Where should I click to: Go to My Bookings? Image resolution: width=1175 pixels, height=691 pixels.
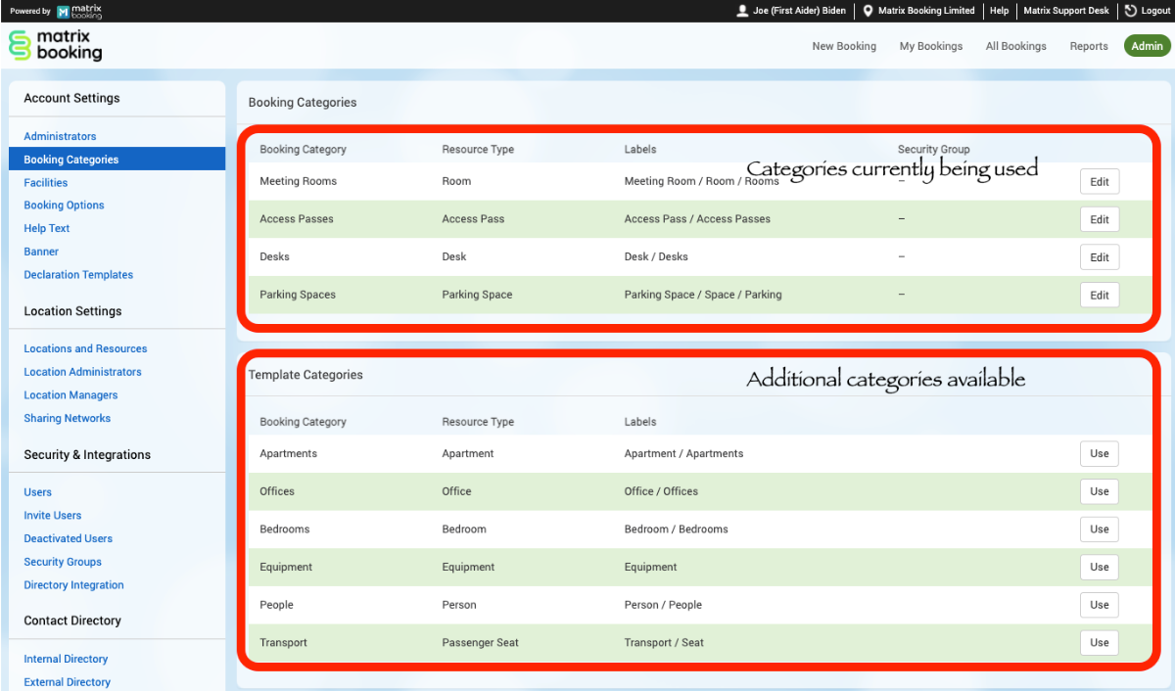tap(930, 46)
